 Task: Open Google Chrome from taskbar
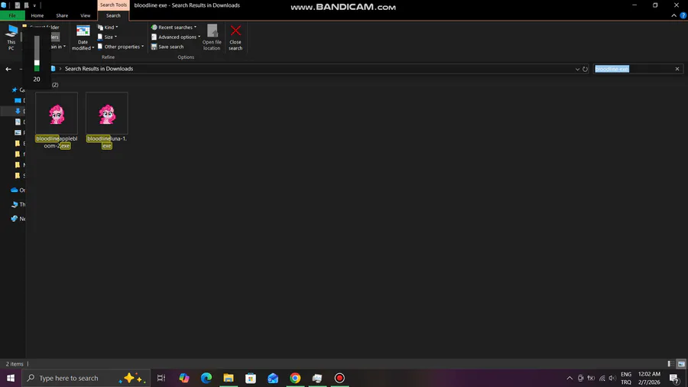(295, 378)
